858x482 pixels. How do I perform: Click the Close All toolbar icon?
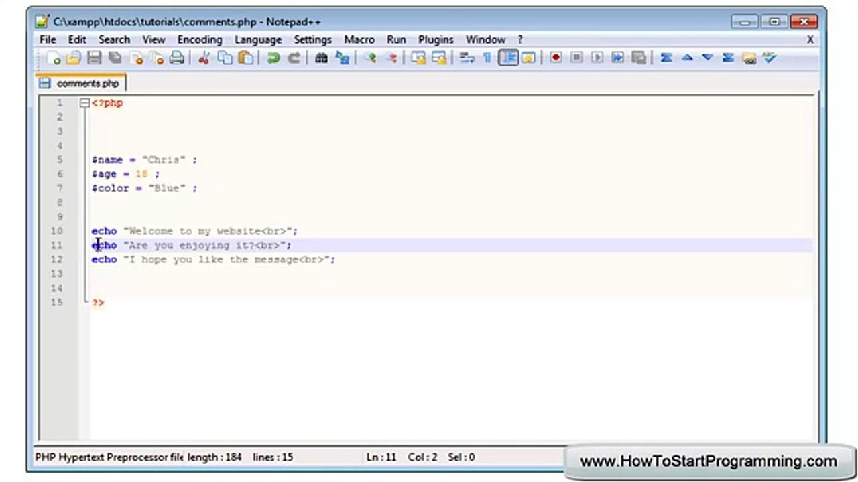(x=157, y=58)
